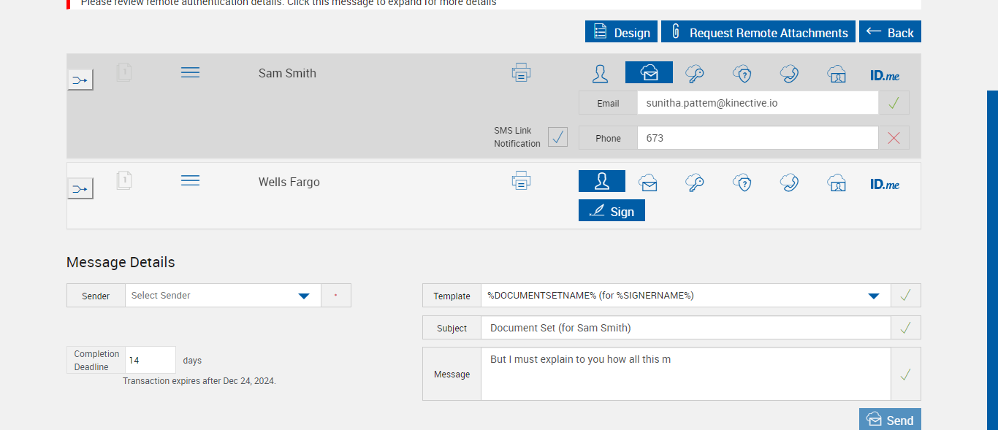This screenshot has width=998, height=430.
Task: Open document pages icon for Wells Fargo
Action: [124, 180]
